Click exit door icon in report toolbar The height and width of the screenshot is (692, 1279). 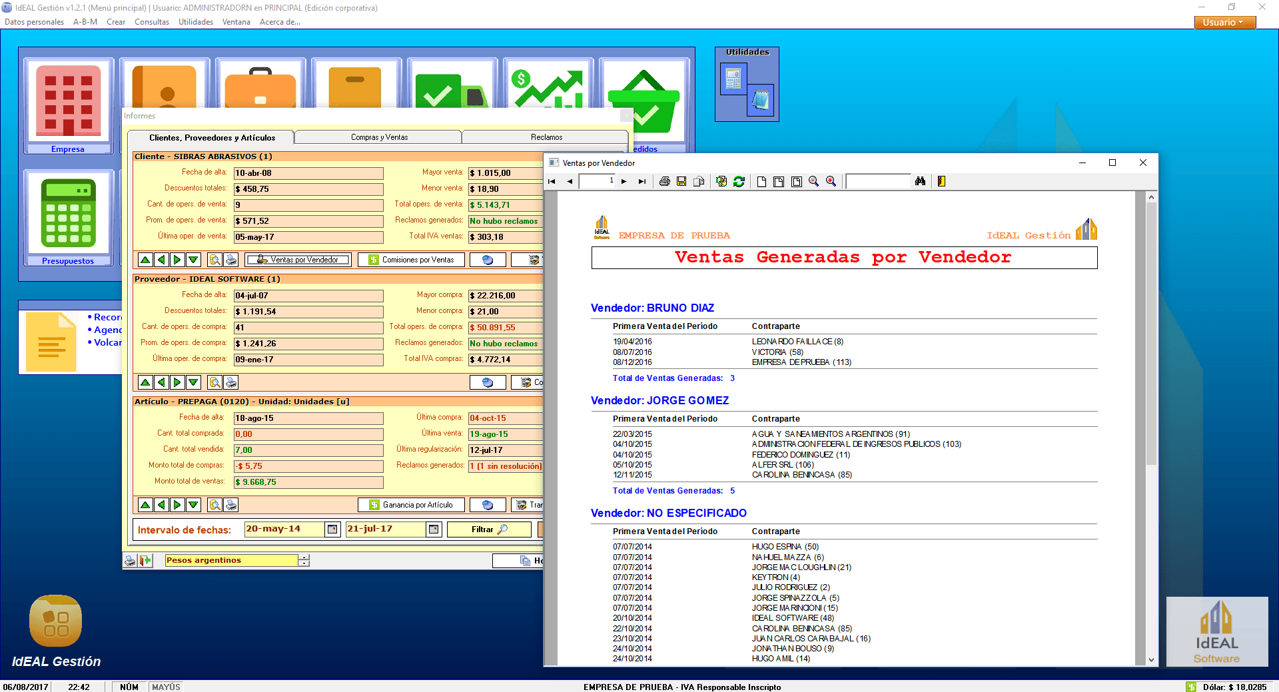point(941,181)
